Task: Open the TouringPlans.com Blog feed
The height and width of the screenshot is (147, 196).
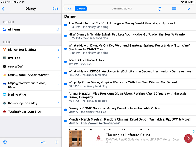Action: 31,112
